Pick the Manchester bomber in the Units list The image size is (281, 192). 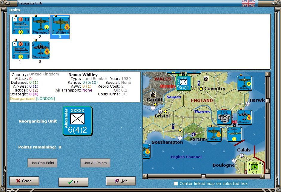41,50
